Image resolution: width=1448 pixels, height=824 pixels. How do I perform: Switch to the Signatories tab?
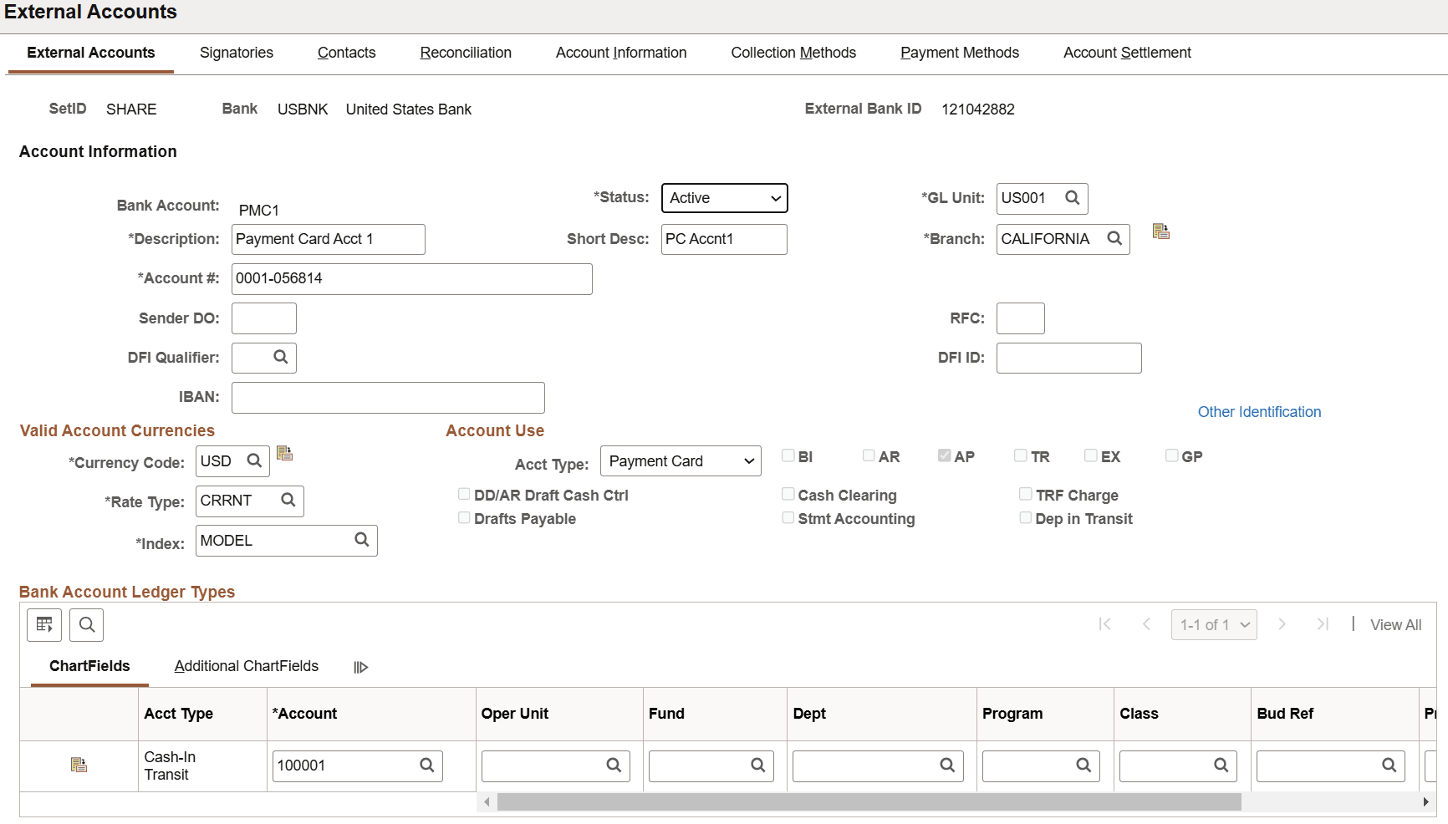click(237, 53)
